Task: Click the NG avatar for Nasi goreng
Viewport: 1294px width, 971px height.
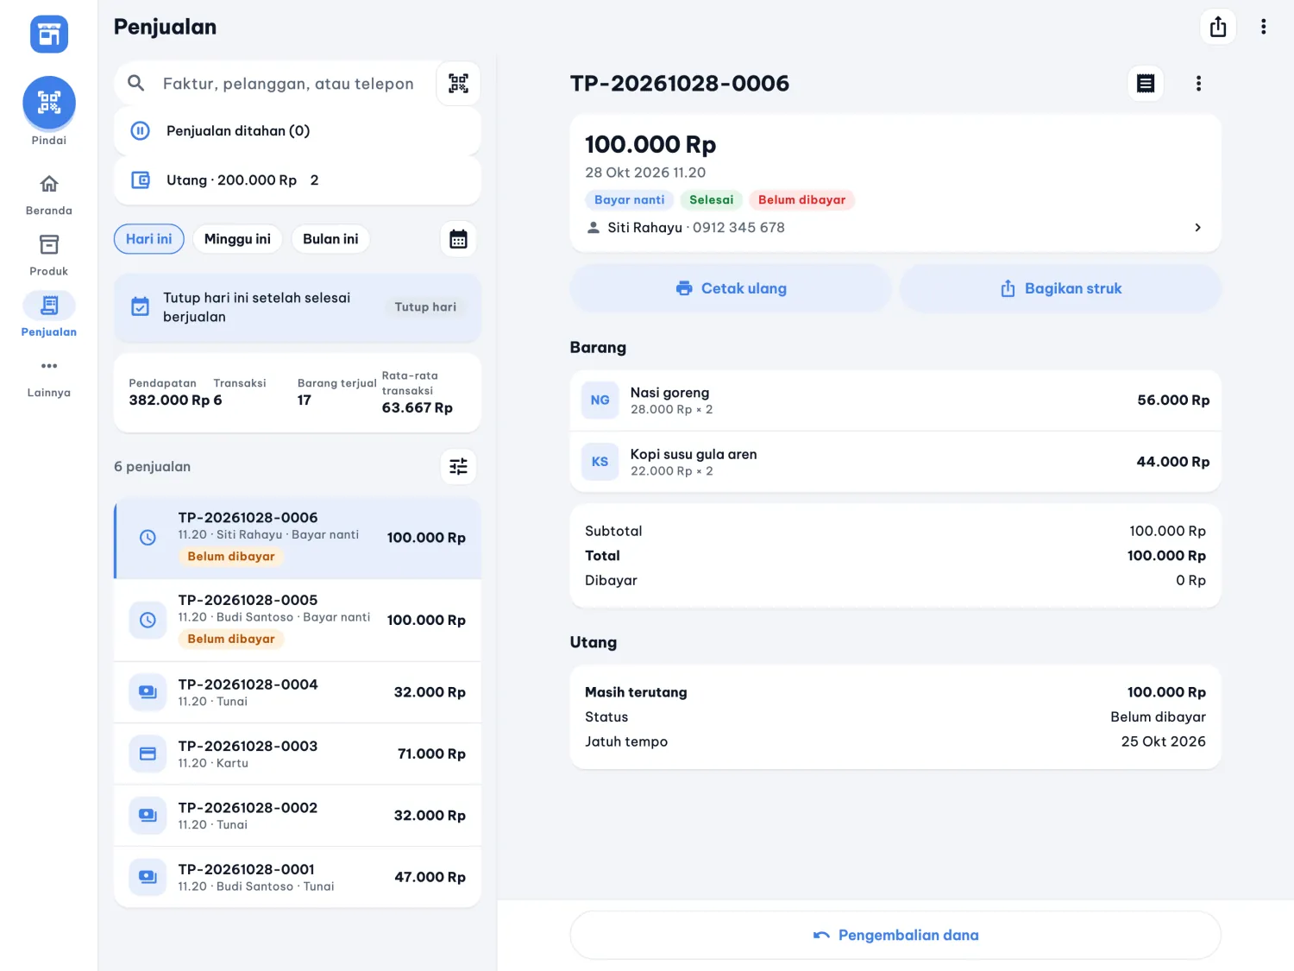Action: [600, 400]
